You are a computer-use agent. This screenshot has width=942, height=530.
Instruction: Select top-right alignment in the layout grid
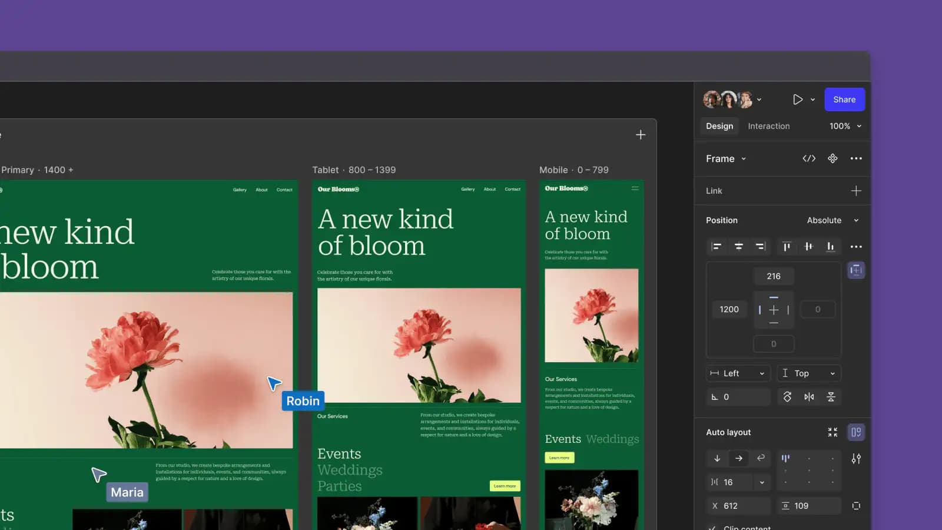[x=832, y=458]
